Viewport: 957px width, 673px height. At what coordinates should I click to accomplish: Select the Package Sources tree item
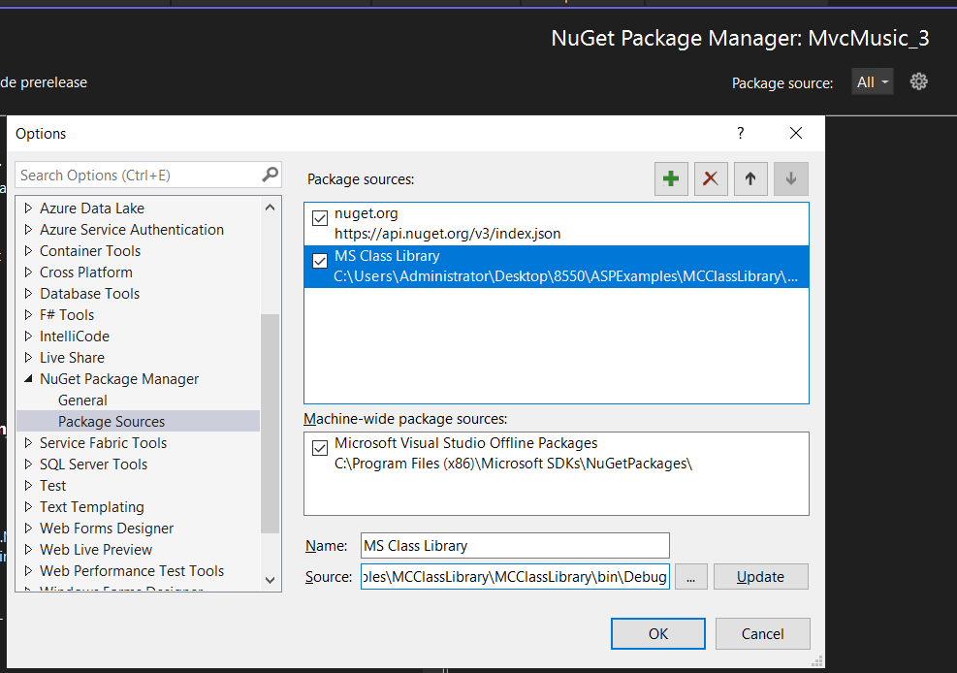click(x=112, y=421)
